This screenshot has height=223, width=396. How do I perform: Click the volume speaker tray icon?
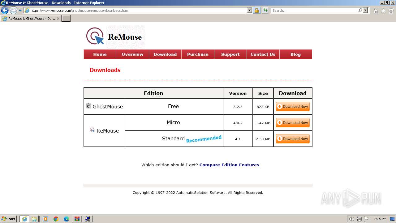point(352,219)
